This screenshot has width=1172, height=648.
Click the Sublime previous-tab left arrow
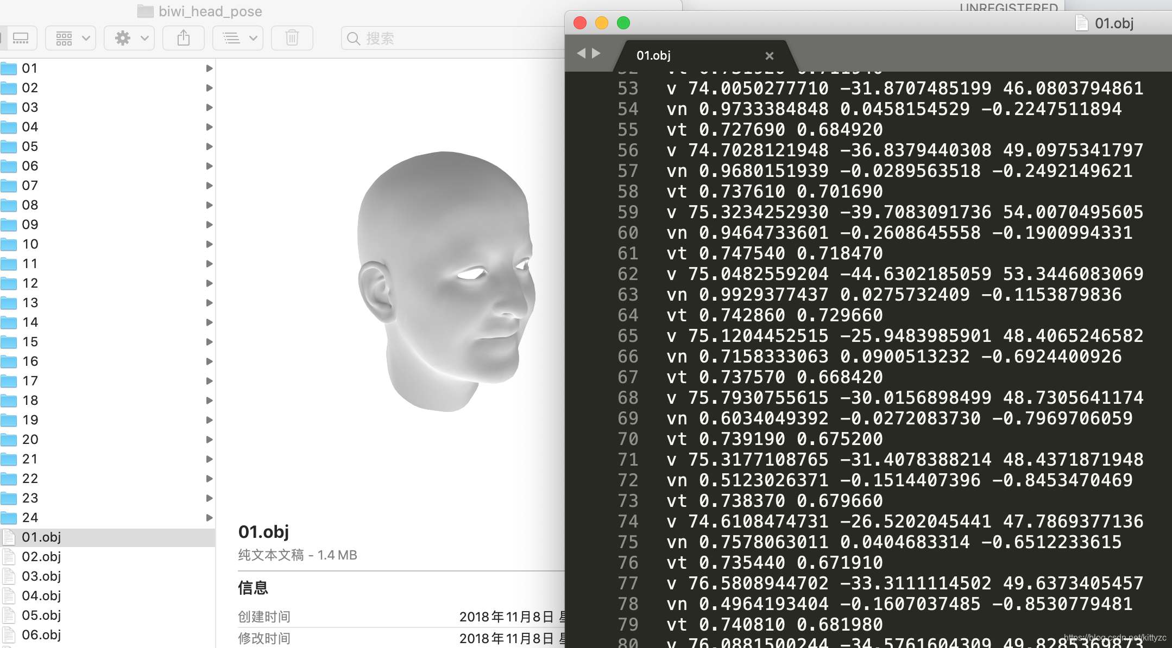pos(581,53)
